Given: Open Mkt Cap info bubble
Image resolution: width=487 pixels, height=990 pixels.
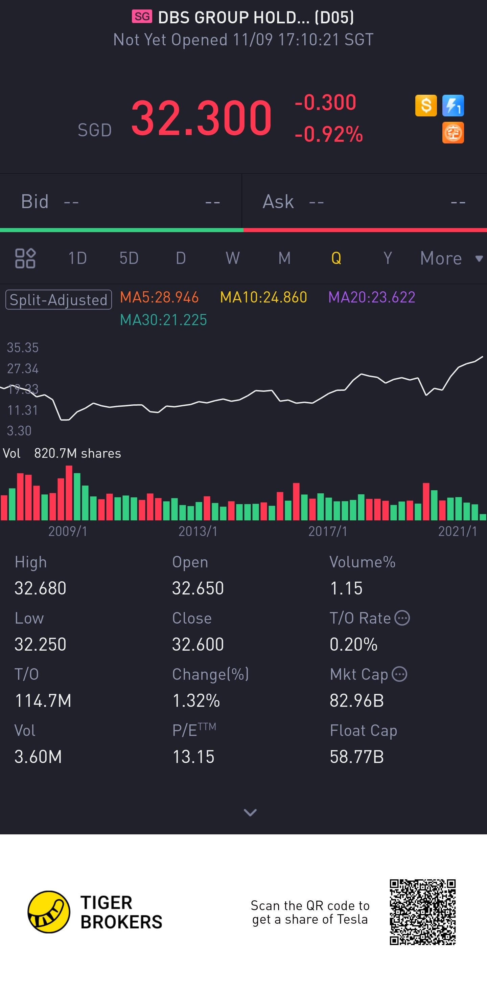Looking at the screenshot, I should pos(399,674).
